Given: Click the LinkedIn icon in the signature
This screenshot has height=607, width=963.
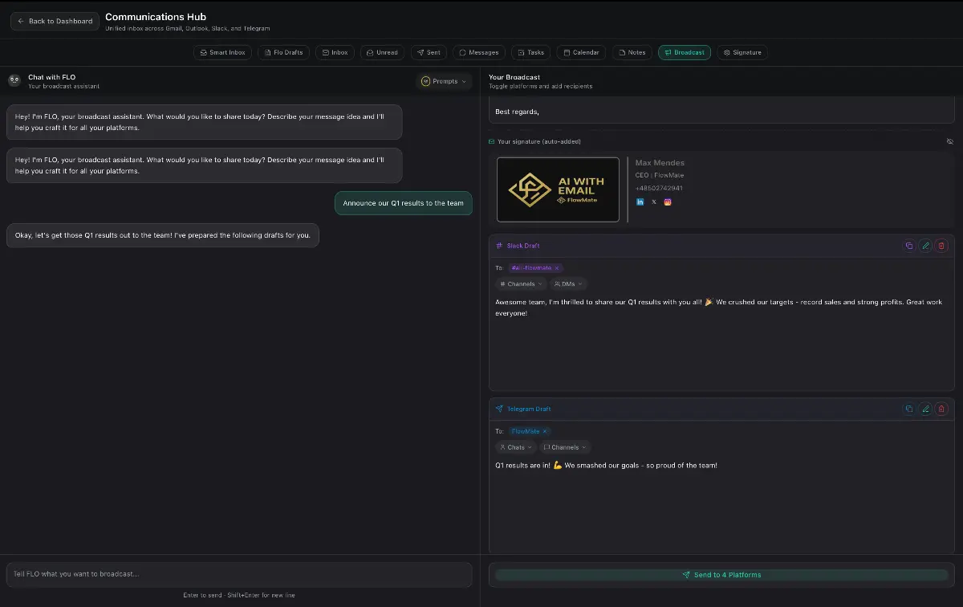Looking at the screenshot, I should [x=640, y=202].
